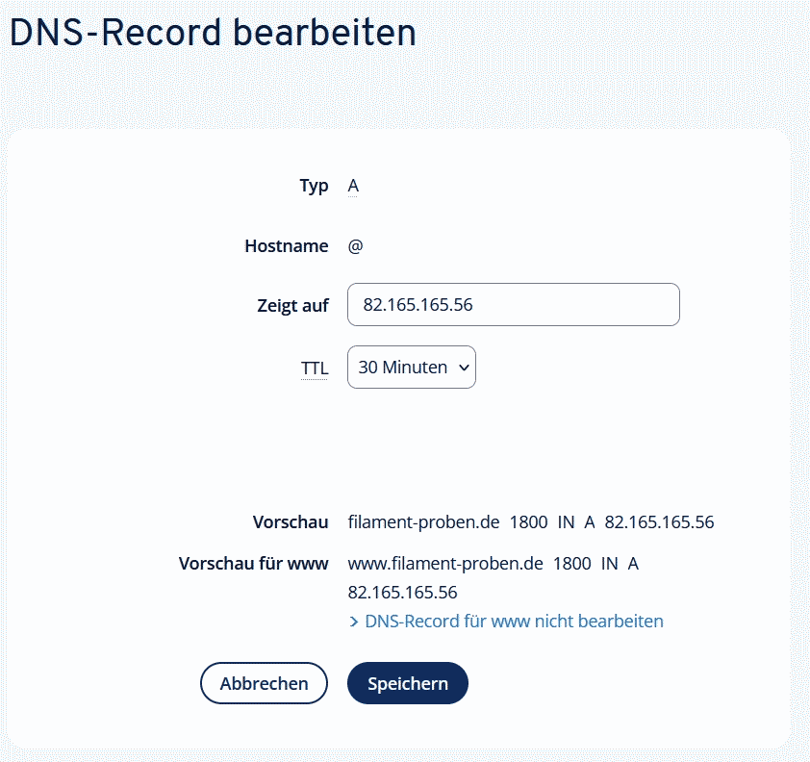Click the Vorschau label
The height and width of the screenshot is (762, 810).
(x=291, y=523)
